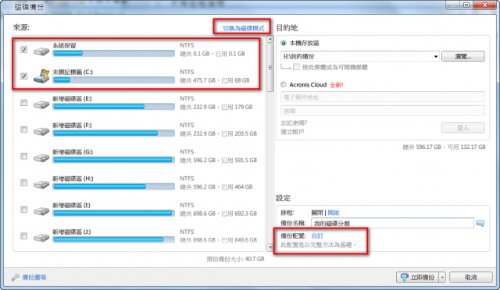Click the 總共 596.17 GB · 可用 132.17 GB text
500x290 pixels.
pos(445,147)
